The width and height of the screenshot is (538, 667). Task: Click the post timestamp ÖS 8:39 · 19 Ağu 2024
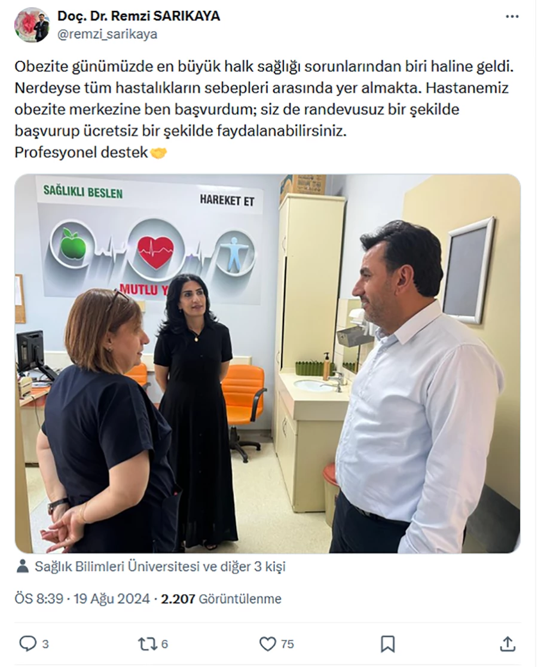[x=82, y=599]
